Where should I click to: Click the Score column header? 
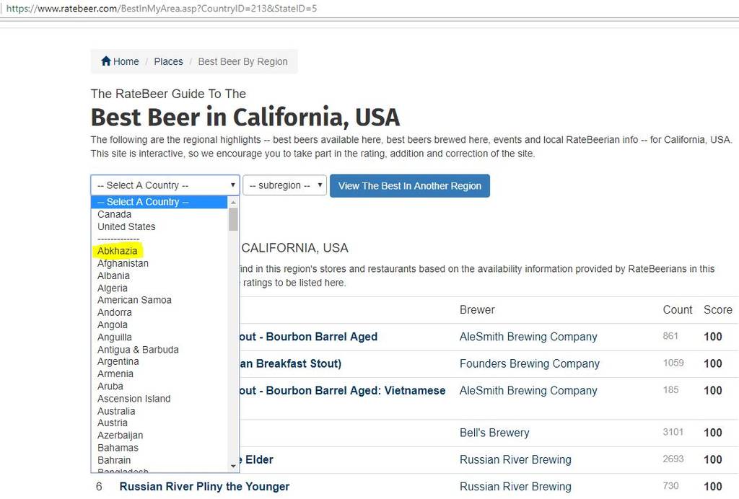(718, 310)
